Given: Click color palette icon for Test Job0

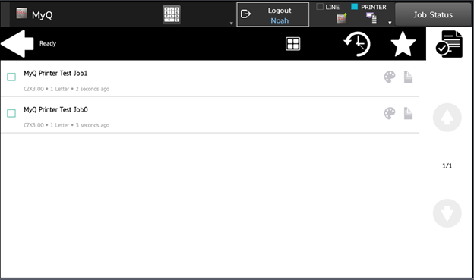Looking at the screenshot, I should [x=390, y=113].
